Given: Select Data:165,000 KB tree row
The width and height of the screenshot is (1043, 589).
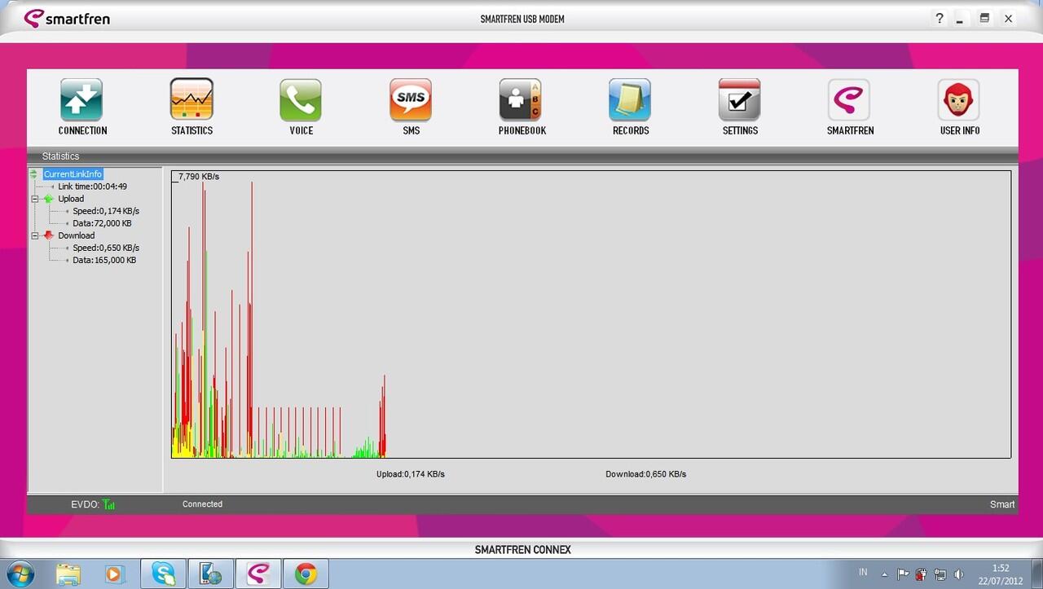Looking at the screenshot, I should (x=104, y=260).
